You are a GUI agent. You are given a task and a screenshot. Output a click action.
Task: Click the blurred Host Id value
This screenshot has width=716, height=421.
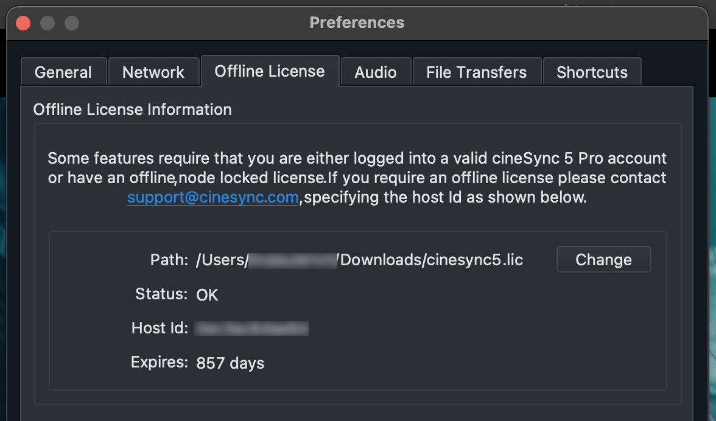point(251,329)
